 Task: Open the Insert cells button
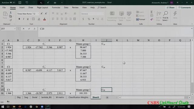click(x=140, y=12)
